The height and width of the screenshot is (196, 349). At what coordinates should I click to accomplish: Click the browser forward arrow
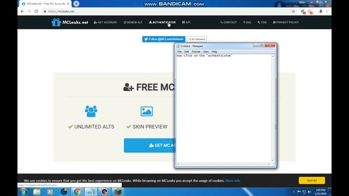coord(29,11)
